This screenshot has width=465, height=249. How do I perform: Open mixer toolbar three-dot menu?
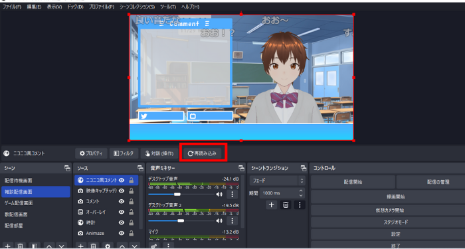[169, 246]
